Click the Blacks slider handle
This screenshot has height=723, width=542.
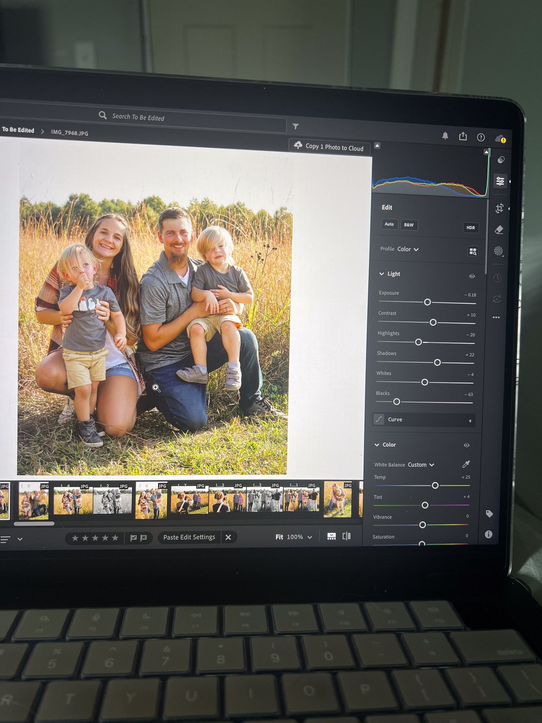click(x=396, y=402)
